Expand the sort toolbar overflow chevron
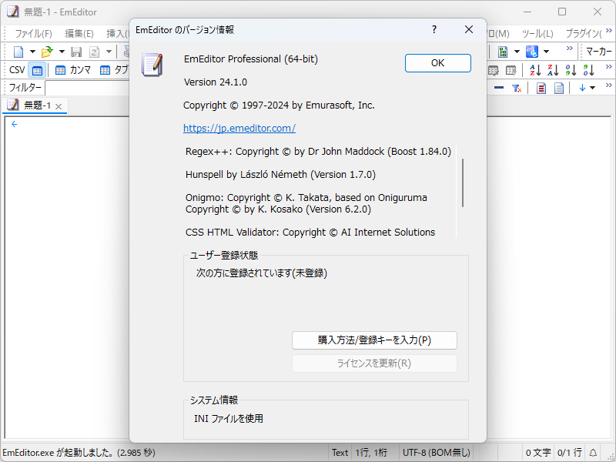This screenshot has width=616, height=462. [608, 68]
